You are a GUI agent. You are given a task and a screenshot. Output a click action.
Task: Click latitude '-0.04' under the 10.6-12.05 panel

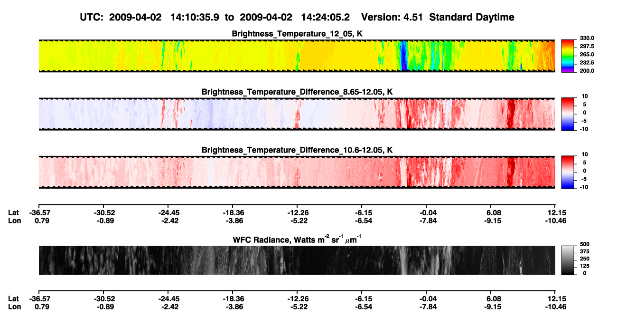[x=426, y=212]
